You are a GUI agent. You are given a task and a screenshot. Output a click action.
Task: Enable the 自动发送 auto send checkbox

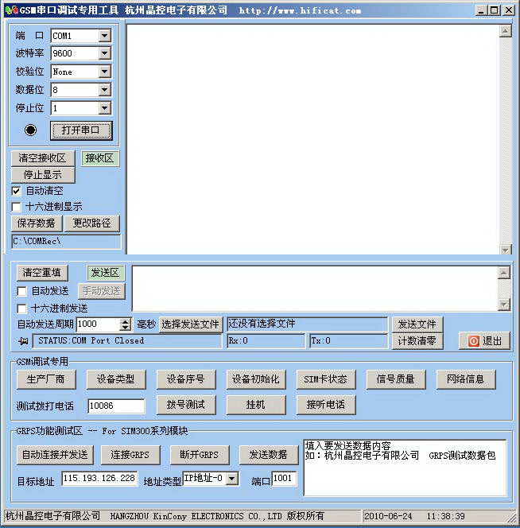[x=22, y=292]
